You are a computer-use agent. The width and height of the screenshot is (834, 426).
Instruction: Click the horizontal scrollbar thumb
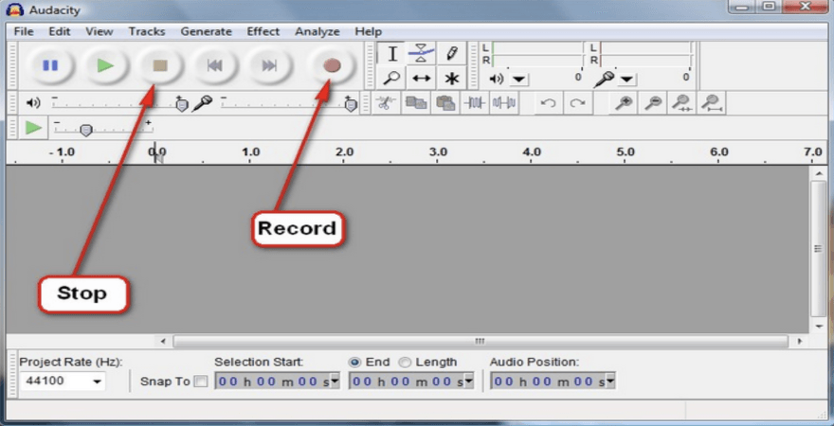(x=480, y=341)
